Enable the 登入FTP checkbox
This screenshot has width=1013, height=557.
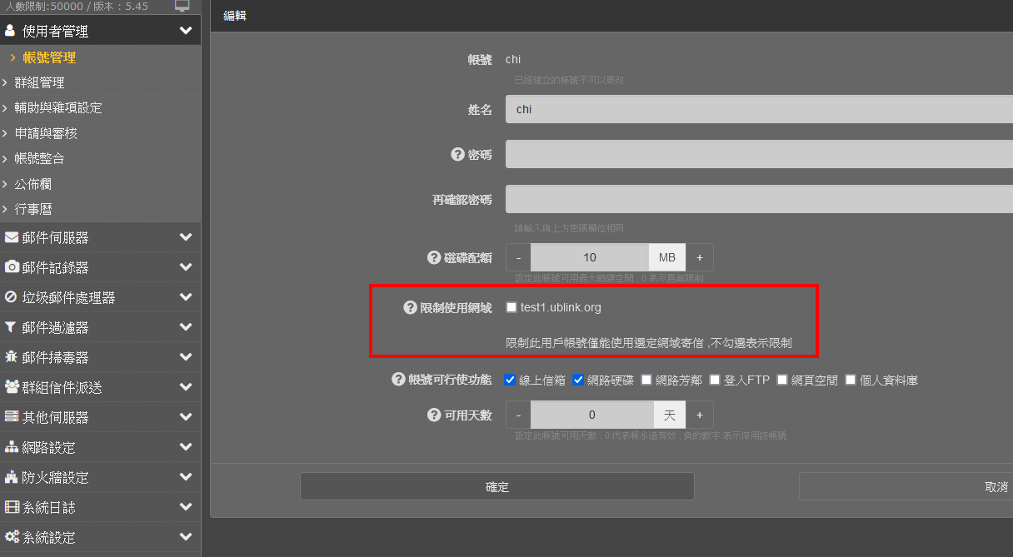tap(715, 380)
